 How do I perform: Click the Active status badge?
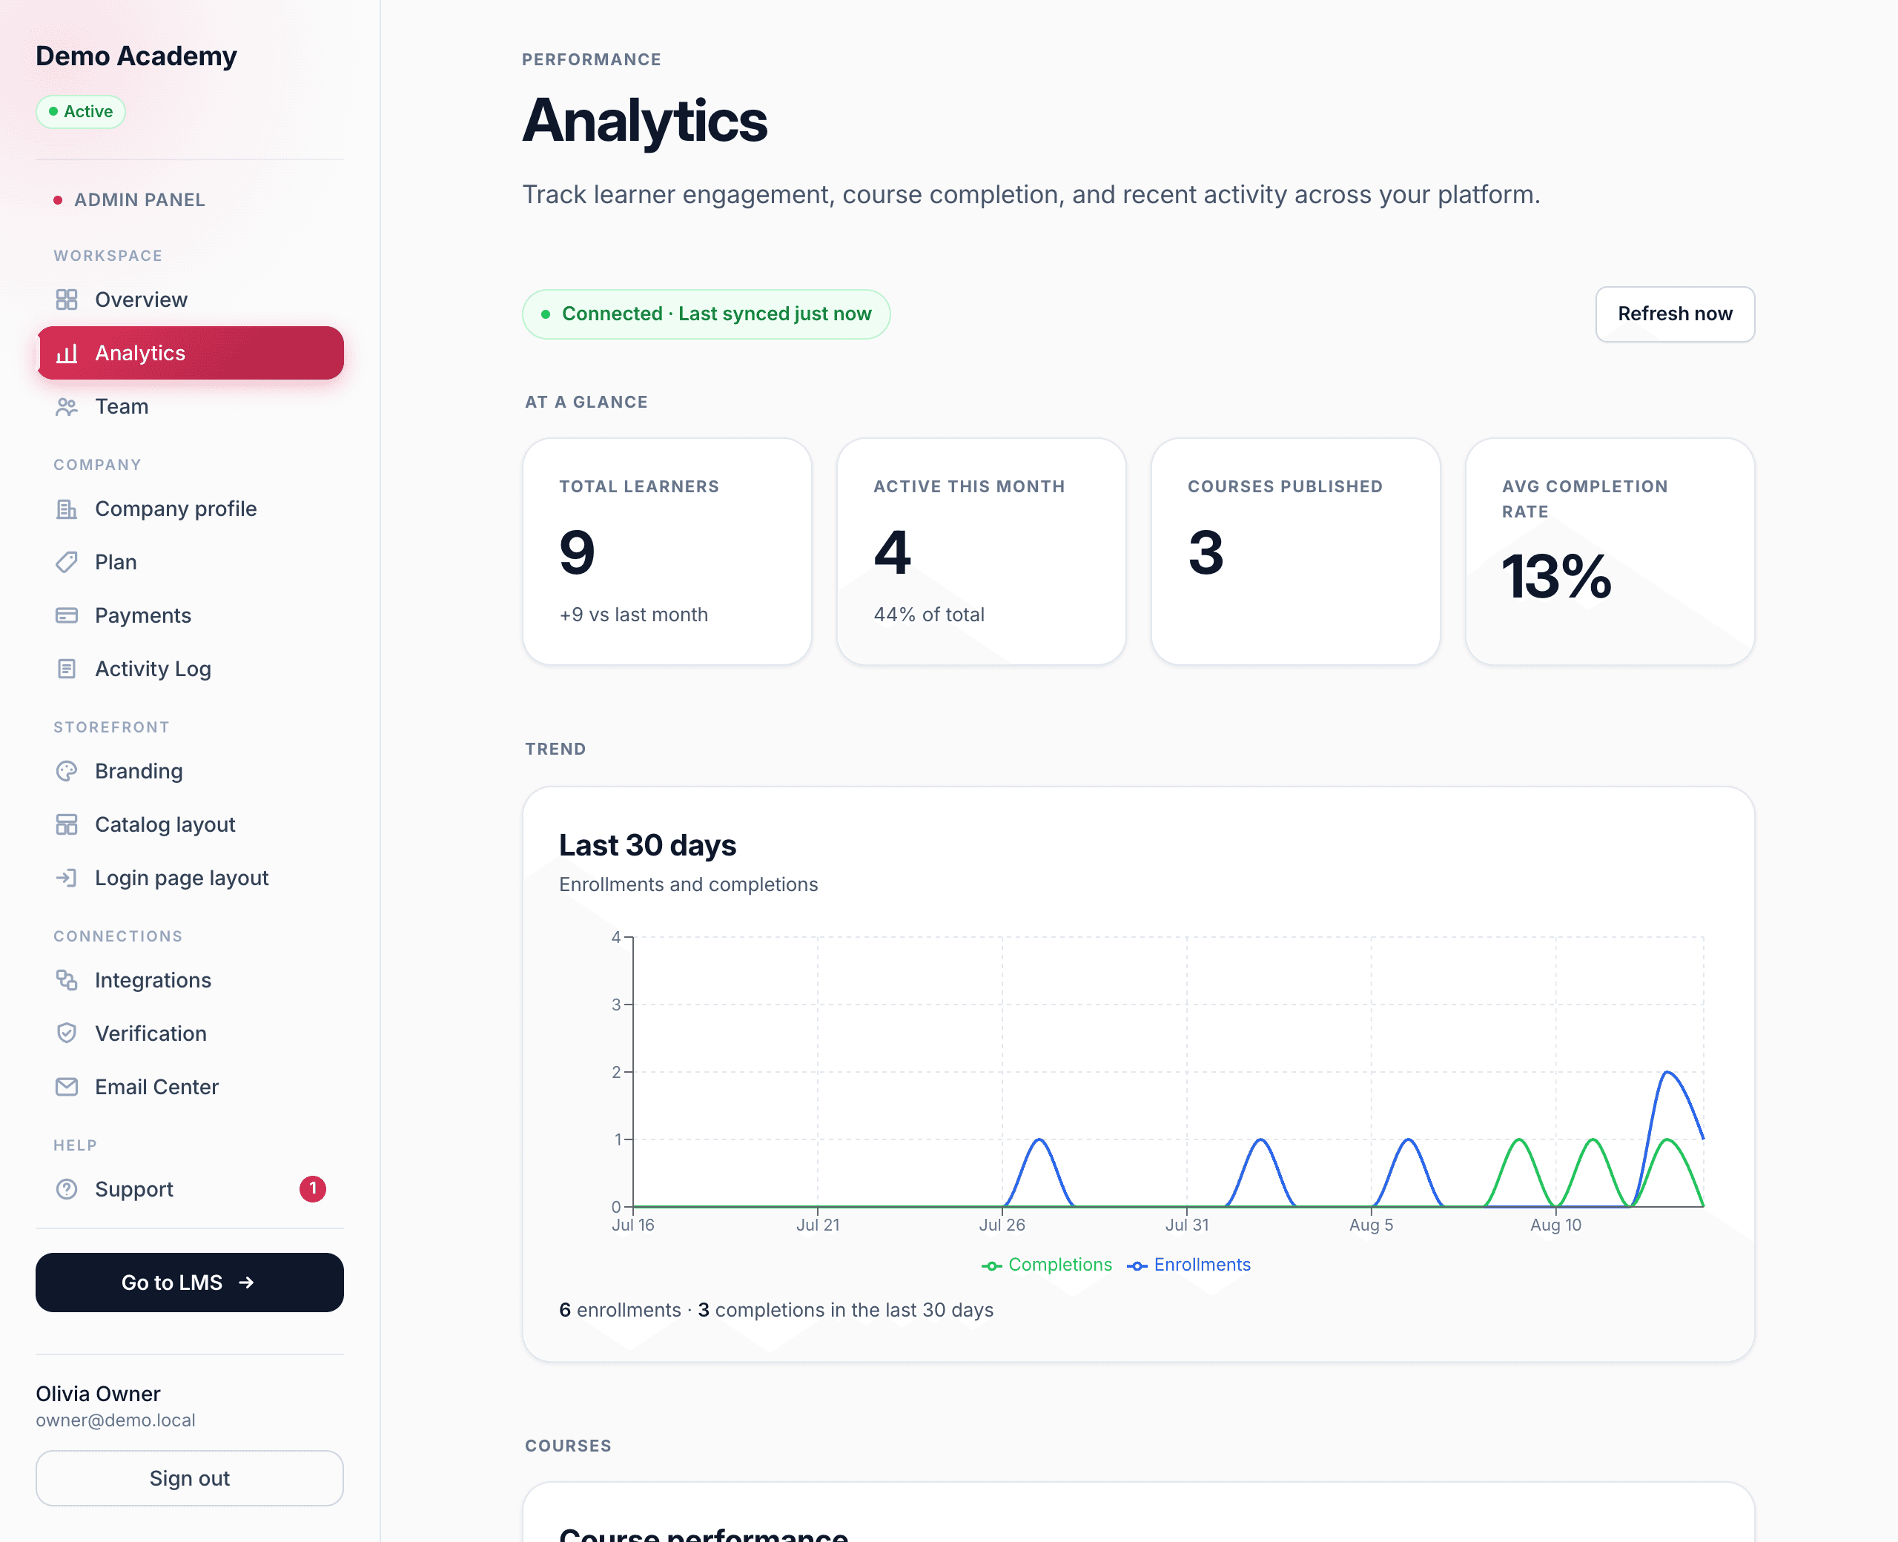[x=81, y=112]
